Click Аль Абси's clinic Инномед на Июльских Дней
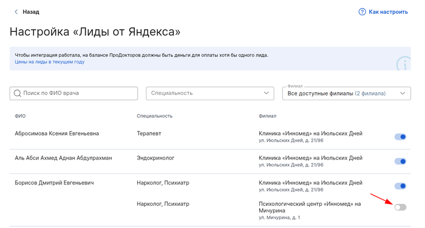This screenshot has width=425, height=228. [x=310, y=158]
